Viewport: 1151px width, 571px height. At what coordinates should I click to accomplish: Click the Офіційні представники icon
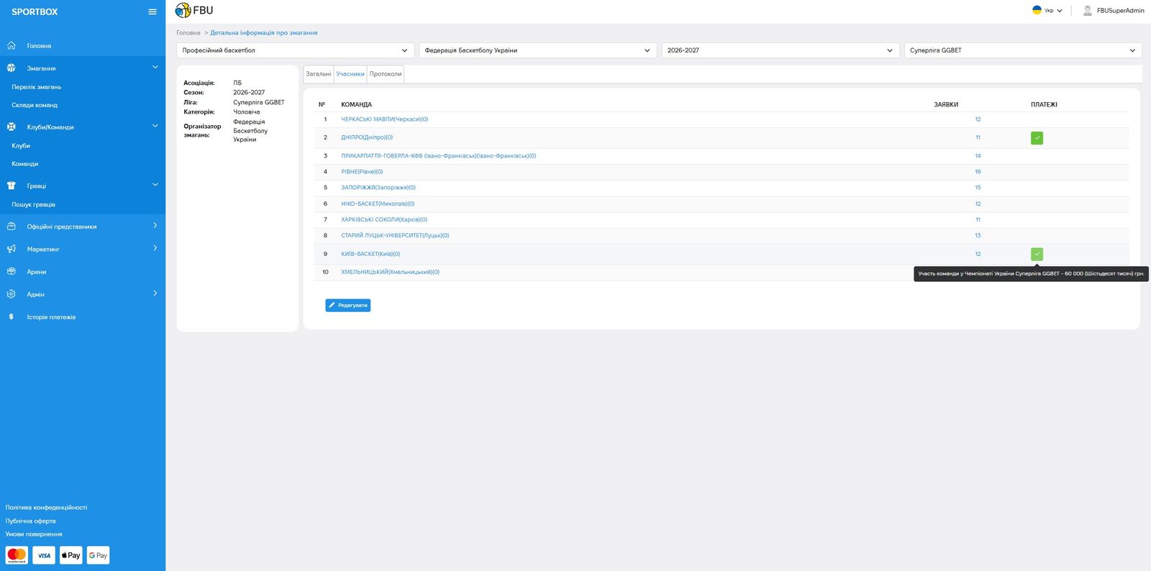tap(12, 227)
